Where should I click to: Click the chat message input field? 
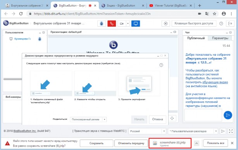pyautogui.click(x=203, y=115)
